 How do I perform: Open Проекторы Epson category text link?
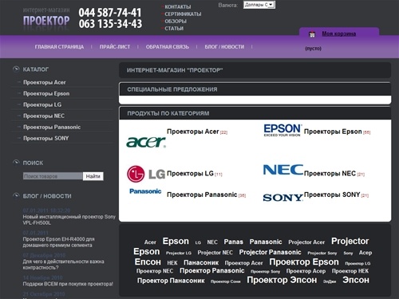click(333, 132)
